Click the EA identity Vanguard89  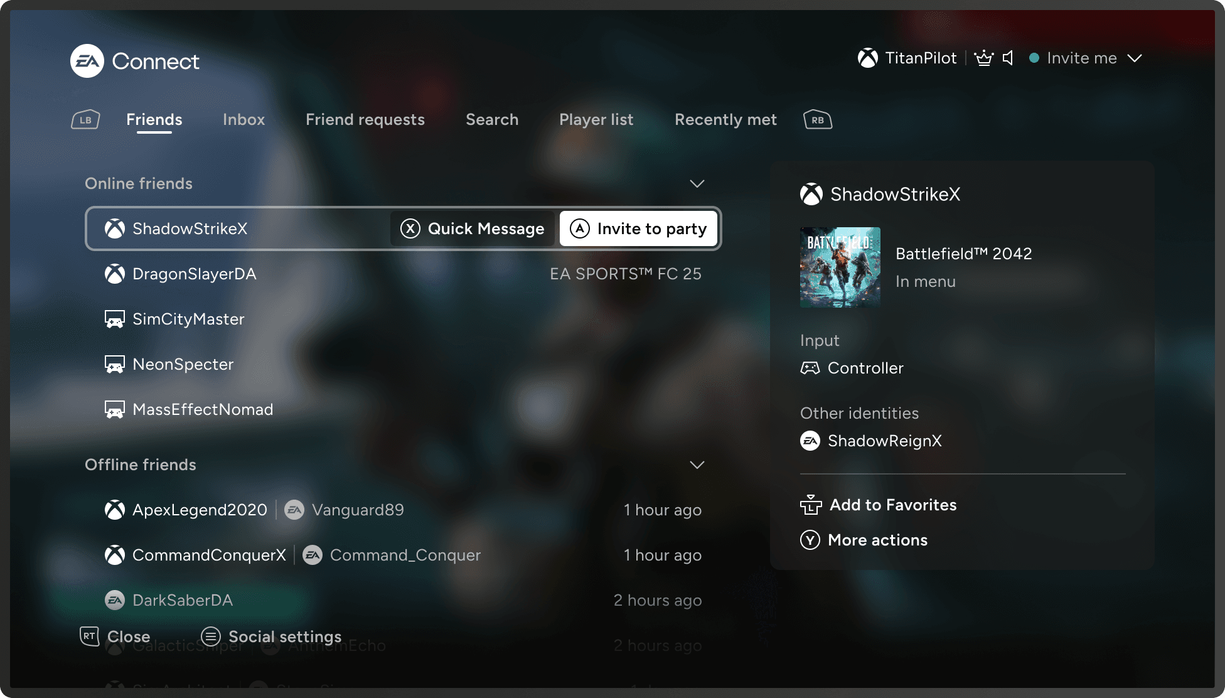tap(358, 510)
